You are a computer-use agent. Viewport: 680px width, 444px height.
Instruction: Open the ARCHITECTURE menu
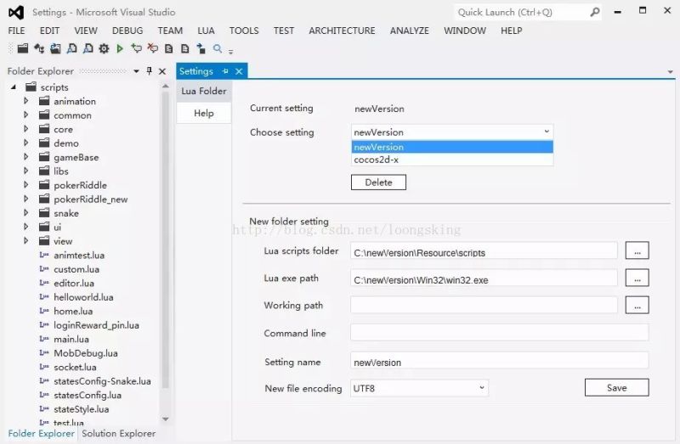pyautogui.click(x=343, y=31)
